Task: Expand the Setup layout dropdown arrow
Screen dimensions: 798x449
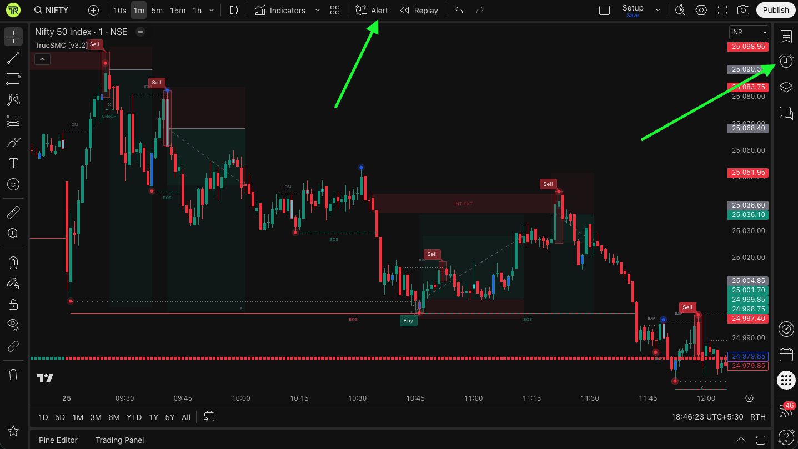Action: pyautogui.click(x=658, y=10)
